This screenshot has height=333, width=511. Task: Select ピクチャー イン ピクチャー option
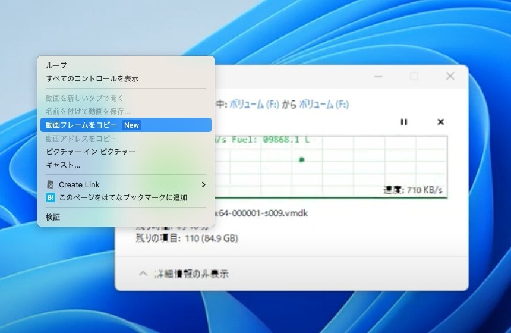pyautogui.click(x=126, y=152)
